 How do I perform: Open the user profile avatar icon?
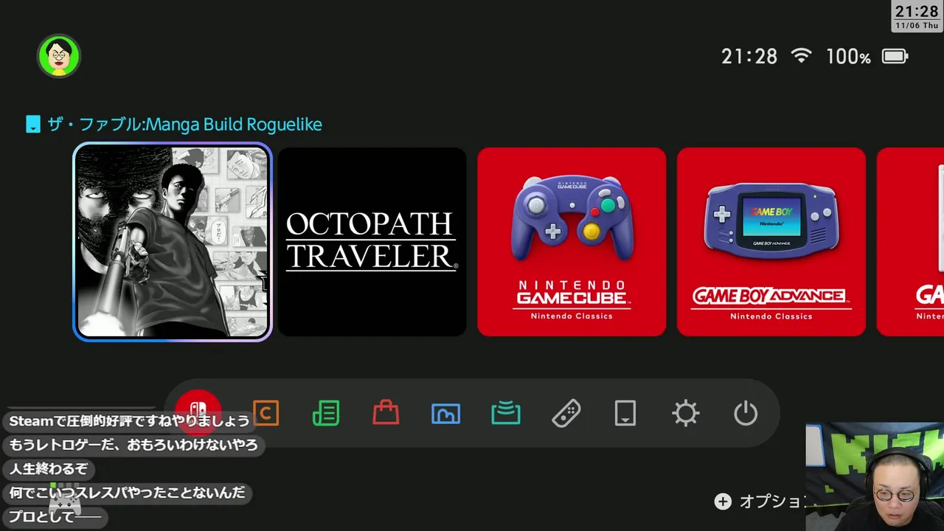coord(59,56)
